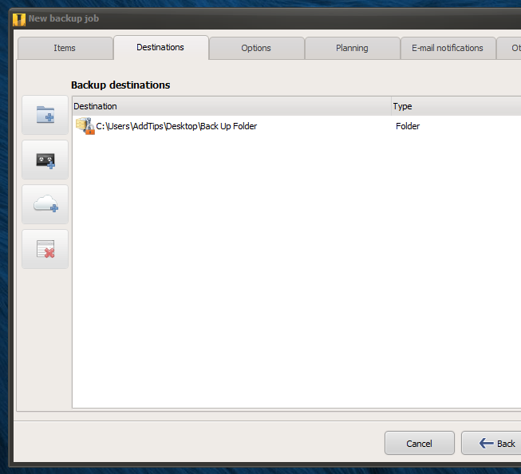The width and height of the screenshot is (521, 474).
Task: Switch to the Items tab
Action: 65,48
